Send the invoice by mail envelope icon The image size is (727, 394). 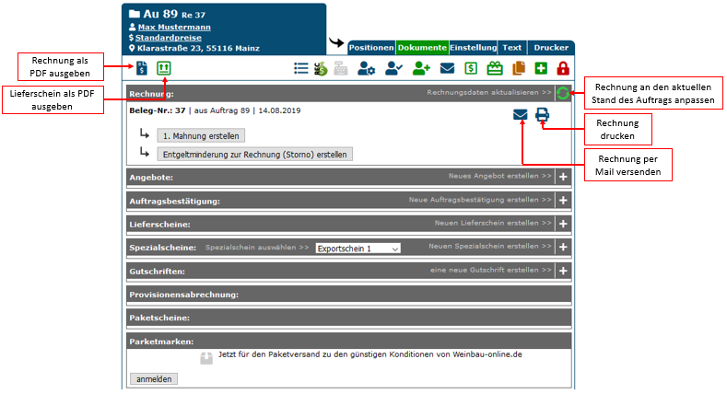(x=522, y=115)
